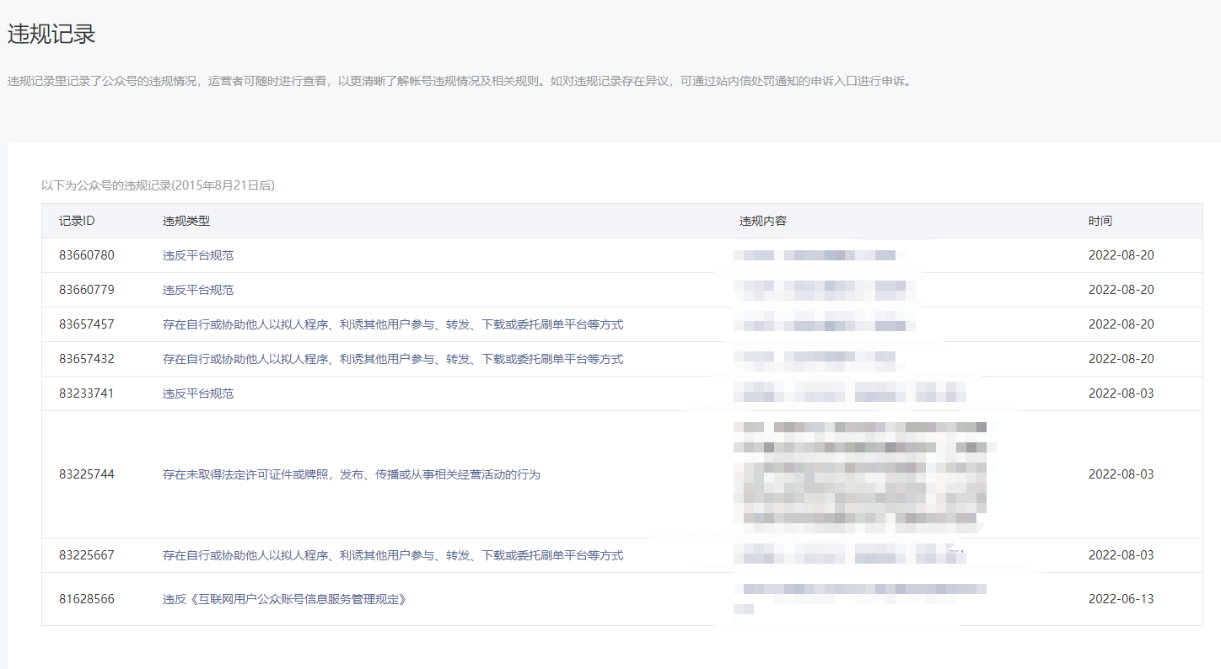
Task: Select record ID 83233741
Action: point(87,393)
